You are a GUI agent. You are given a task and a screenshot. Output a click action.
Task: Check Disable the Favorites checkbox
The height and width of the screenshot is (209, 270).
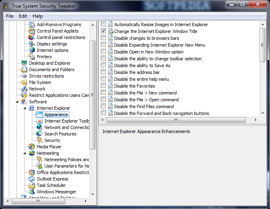[103, 86]
